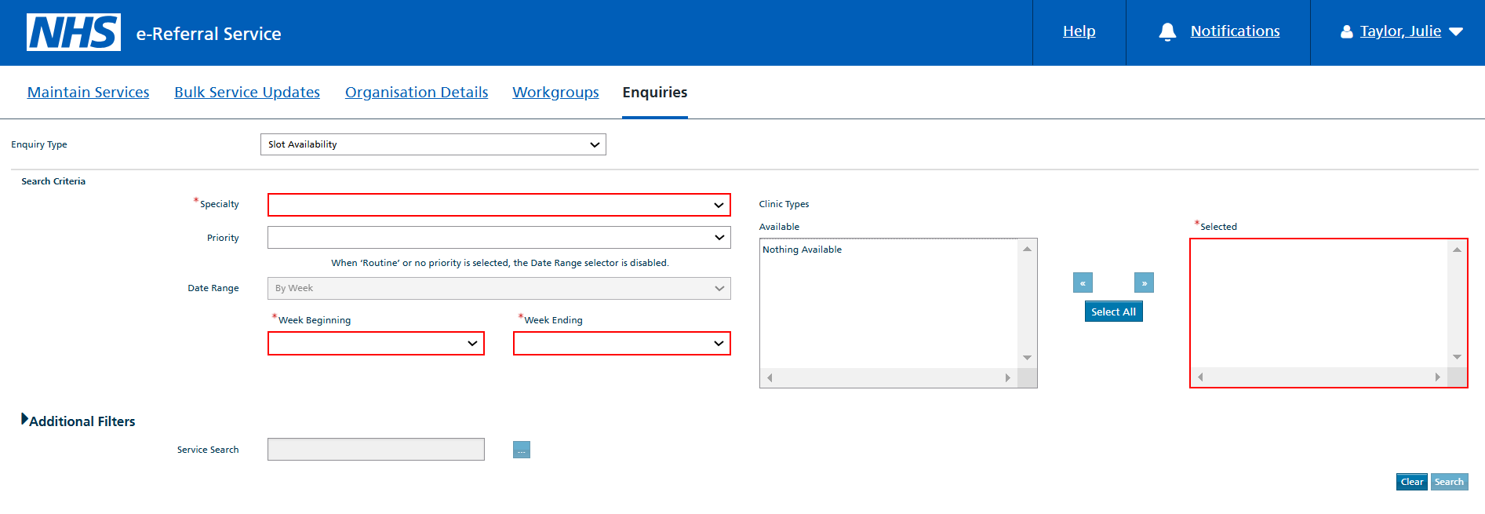Screen dimensions: 1485x514
Task: Open the Date Range By Week dropdown
Action: click(499, 288)
